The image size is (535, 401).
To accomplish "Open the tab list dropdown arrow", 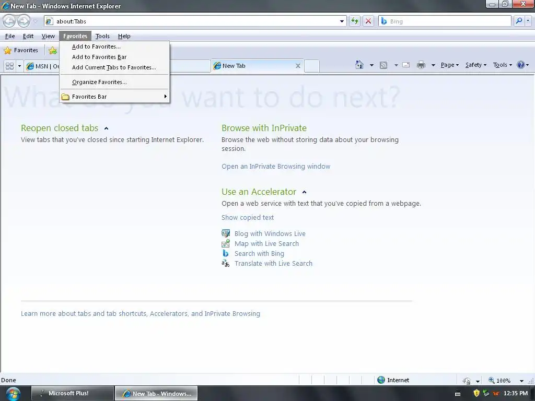I will [x=19, y=66].
